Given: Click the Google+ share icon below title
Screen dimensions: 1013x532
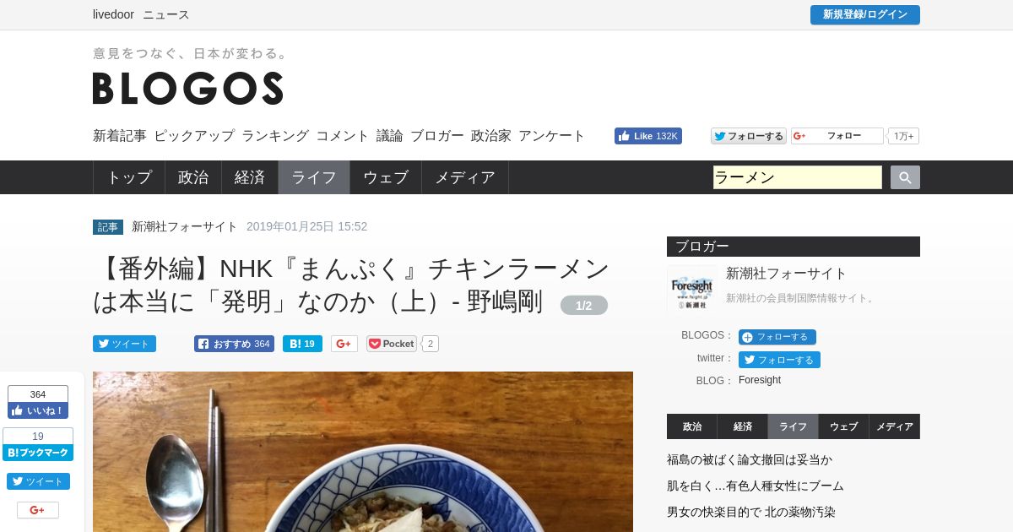Looking at the screenshot, I should 344,344.
